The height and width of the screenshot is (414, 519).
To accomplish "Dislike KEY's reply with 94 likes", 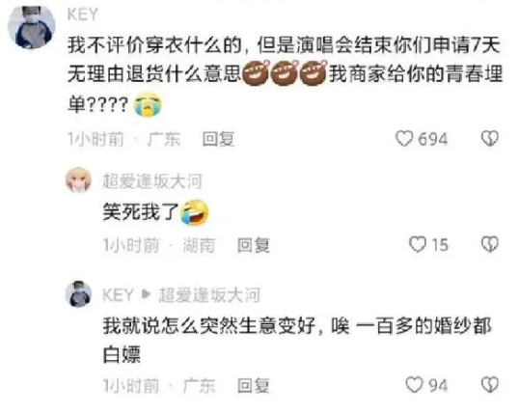I will pos(490,384).
